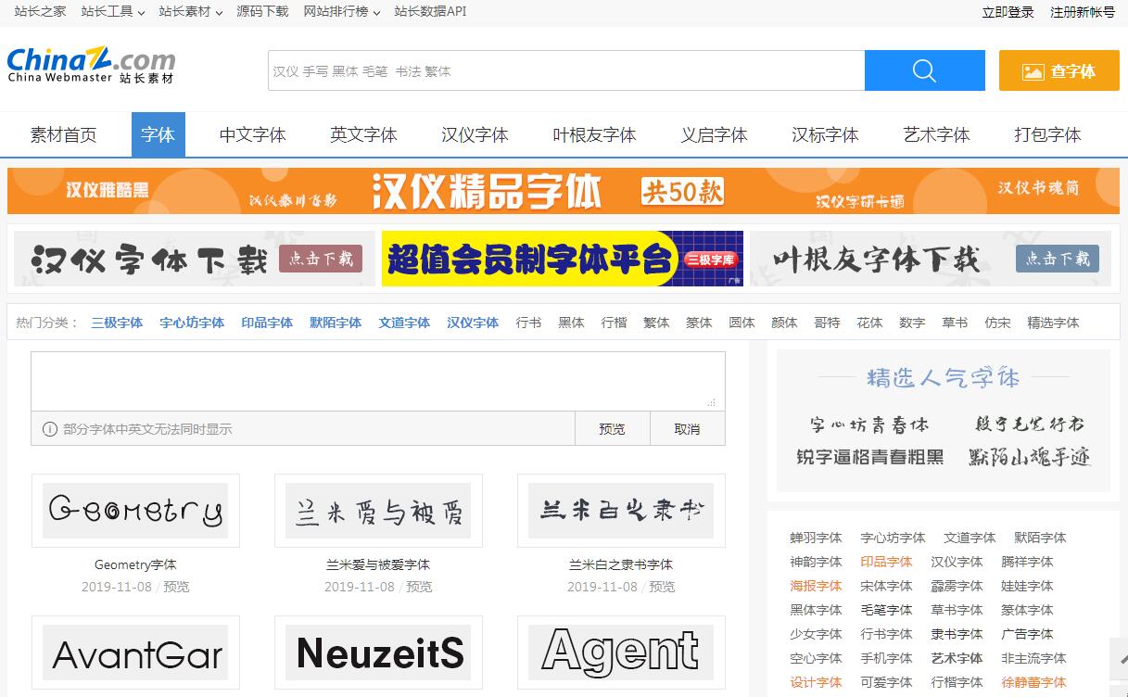Expand the 站长工具 dropdown menu
Image resolution: width=1128 pixels, height=697 pixels.
click(113, 12)
